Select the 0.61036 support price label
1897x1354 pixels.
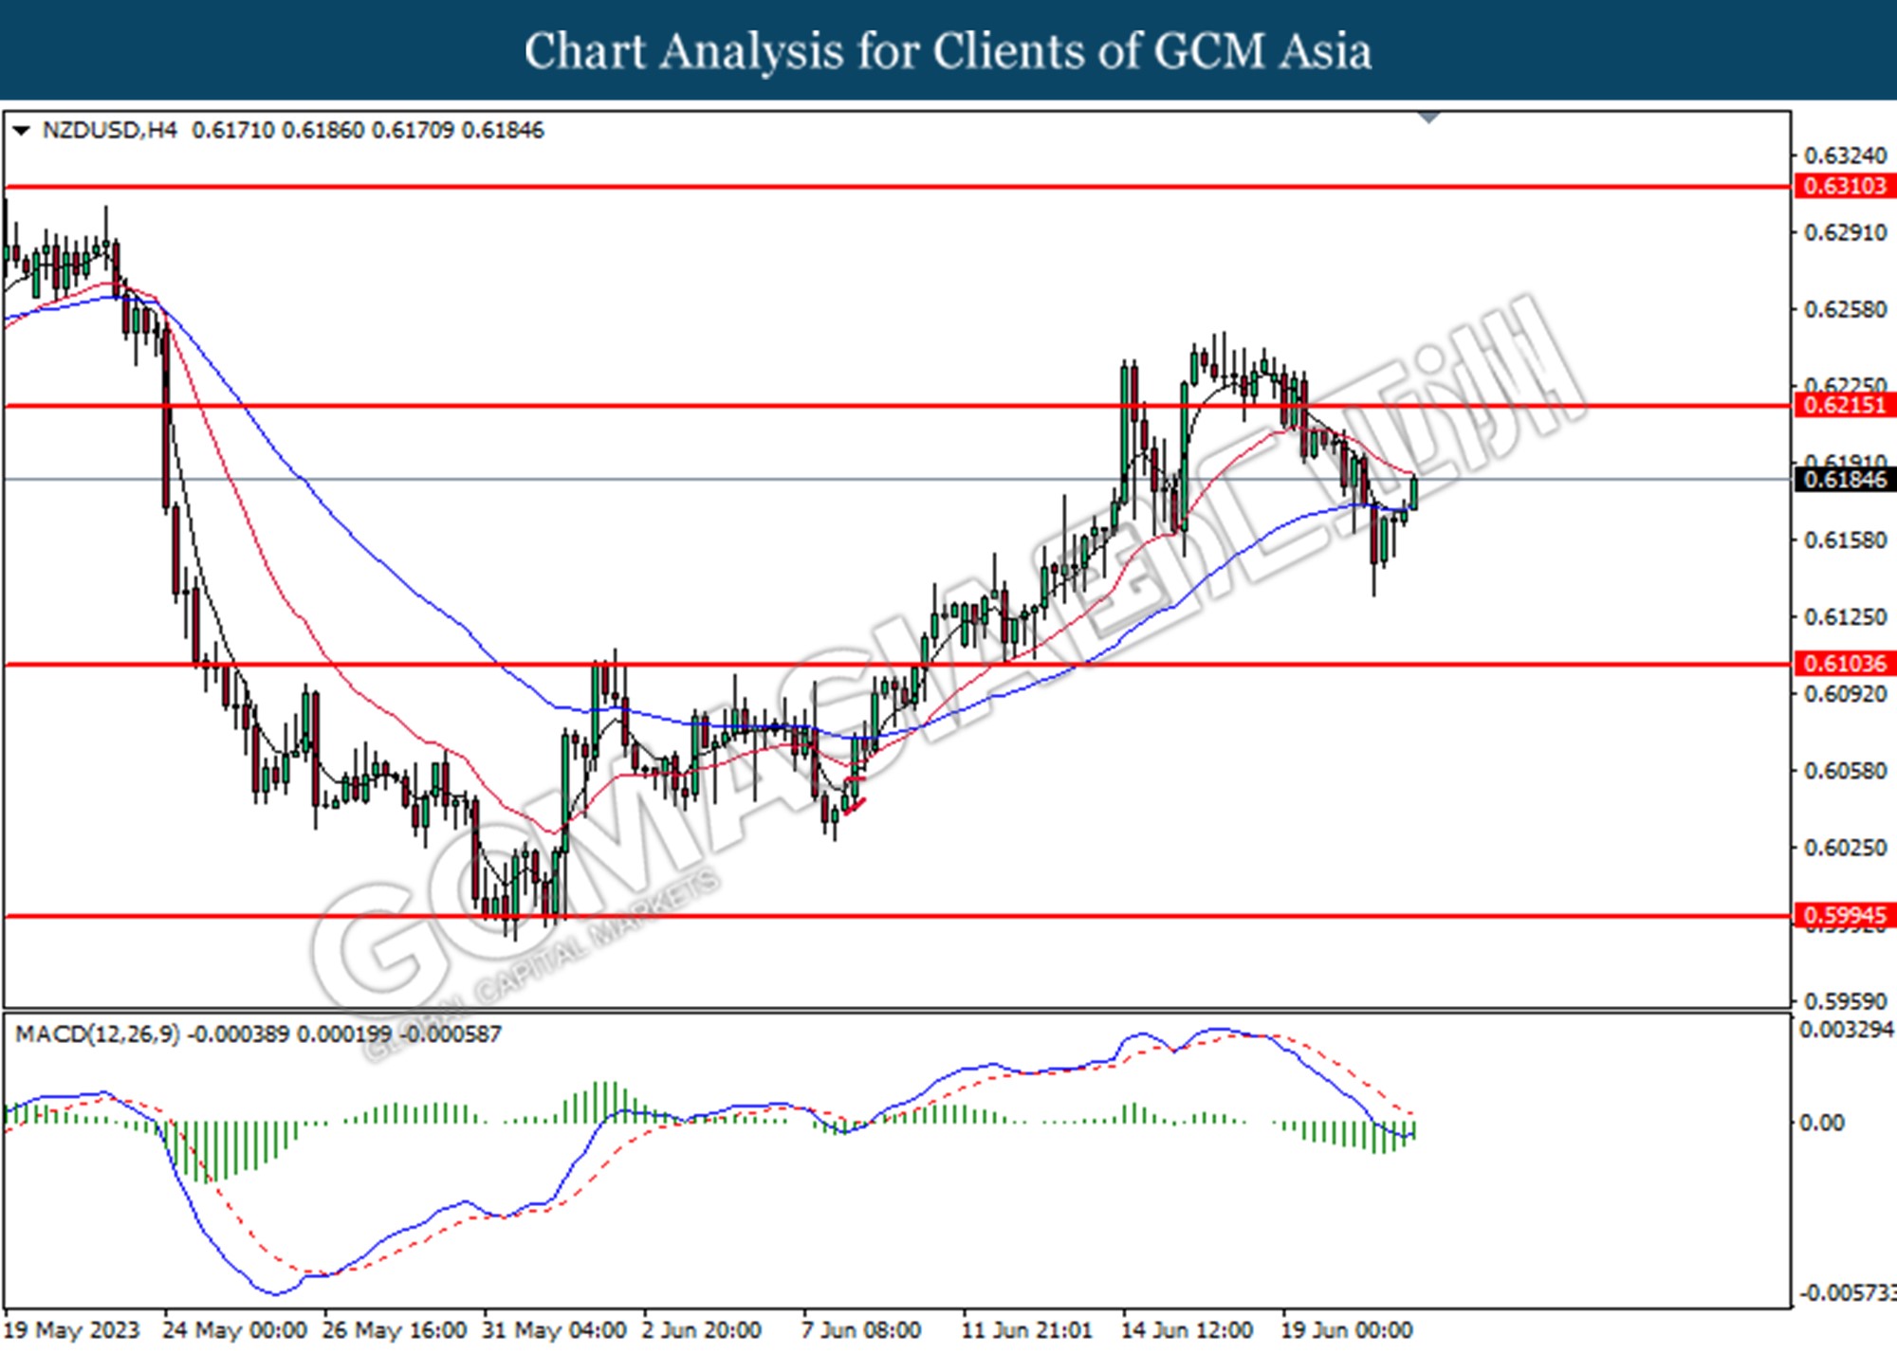click(1845, 663)
